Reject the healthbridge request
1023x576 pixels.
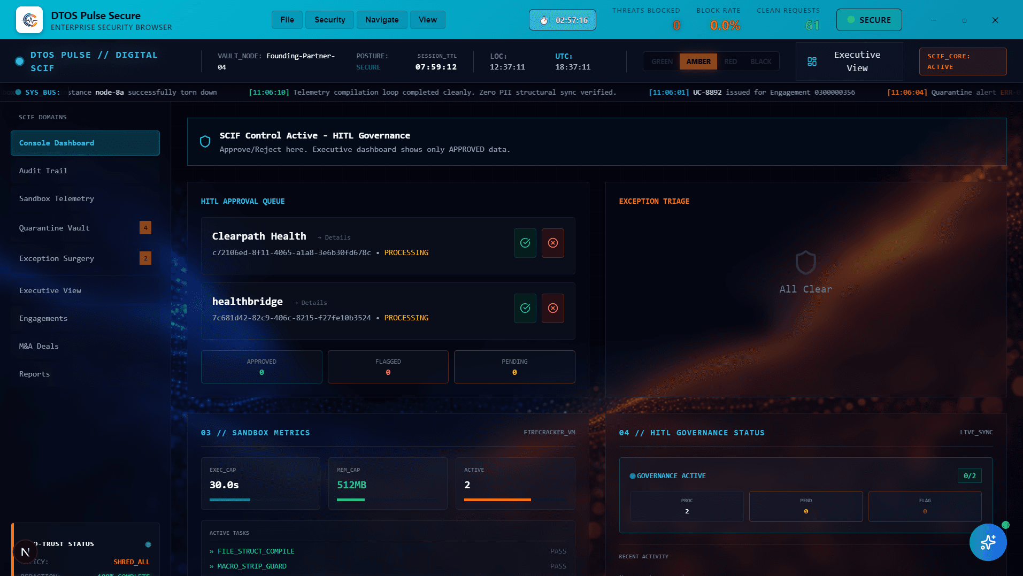(x=553, y=308)
